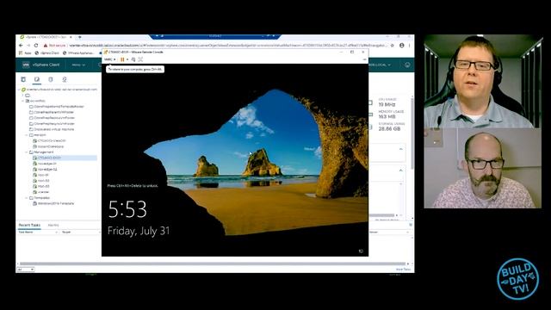Collapse the Templates folder arrow
Image resolution: width=551 pixels, height=310 pixels.
pyautogui.click(x=27, y=198)
